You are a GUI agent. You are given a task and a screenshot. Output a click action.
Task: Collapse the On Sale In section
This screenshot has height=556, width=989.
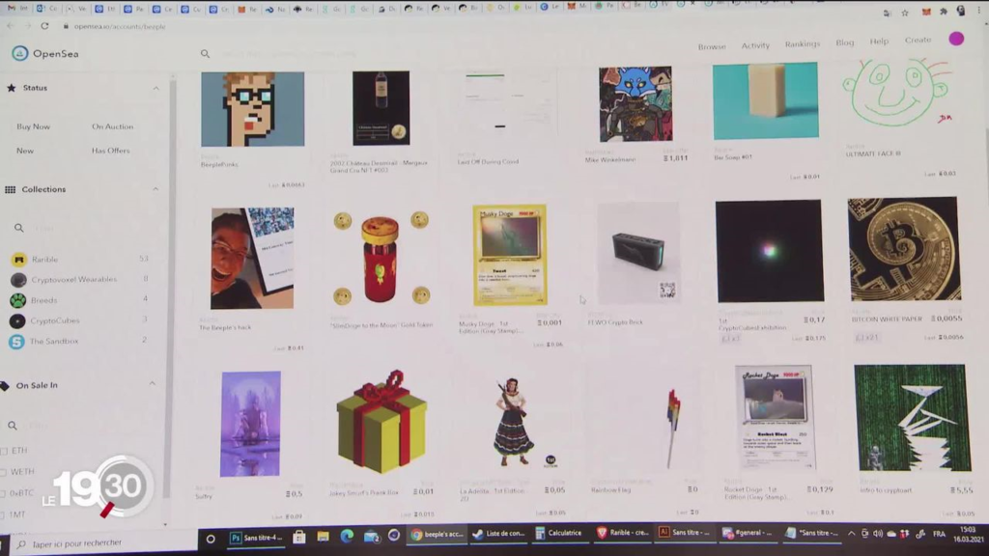point(153,384)
